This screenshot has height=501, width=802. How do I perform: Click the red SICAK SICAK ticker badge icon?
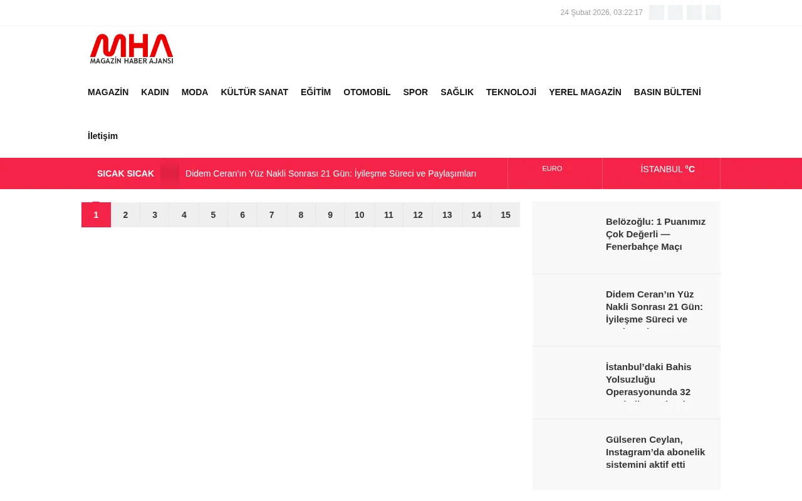[170, 173]
